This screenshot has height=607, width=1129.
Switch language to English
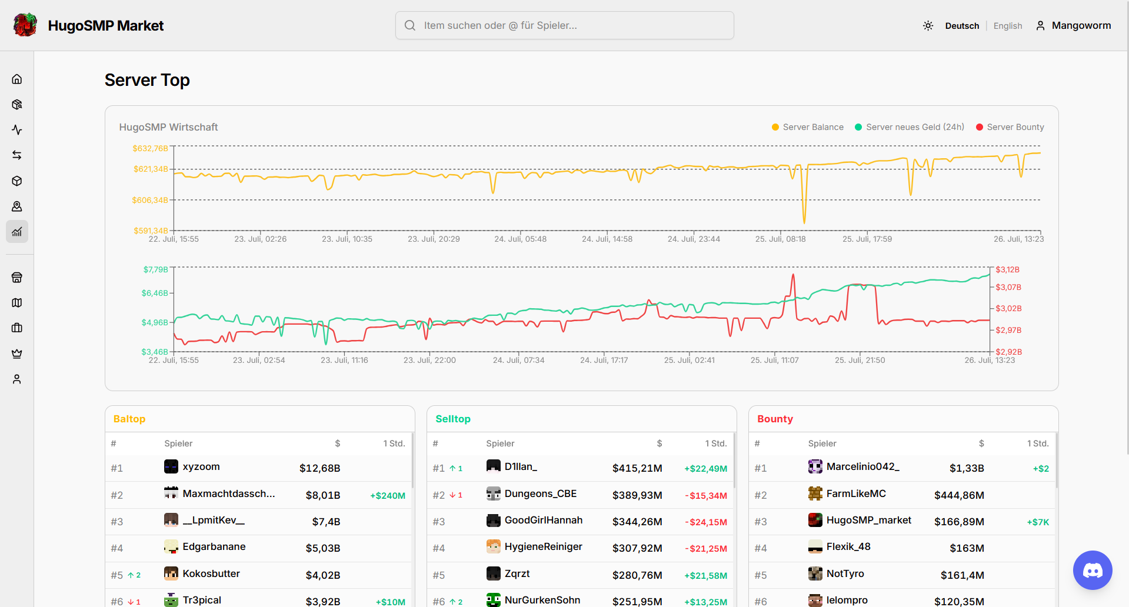(1008, 26)
